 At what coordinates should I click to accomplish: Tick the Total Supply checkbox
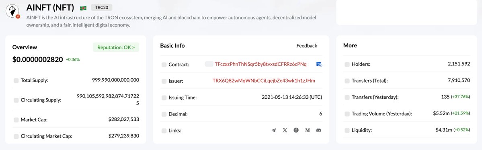coord(16,80)
